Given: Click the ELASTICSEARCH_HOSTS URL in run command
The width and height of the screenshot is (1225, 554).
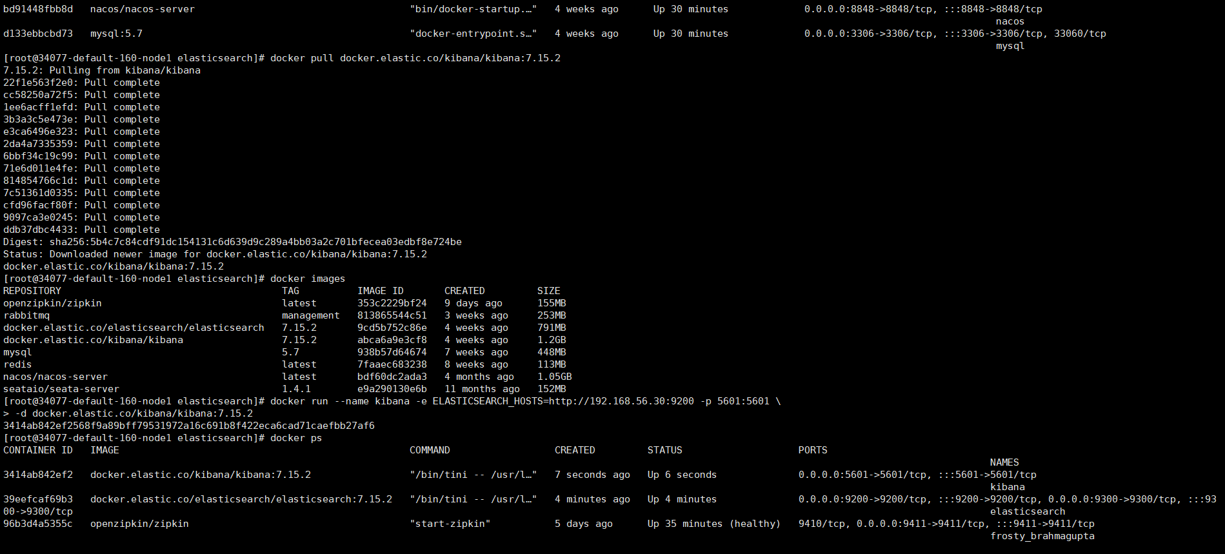Looking at the screenshot, I should [x=621, y=401].
